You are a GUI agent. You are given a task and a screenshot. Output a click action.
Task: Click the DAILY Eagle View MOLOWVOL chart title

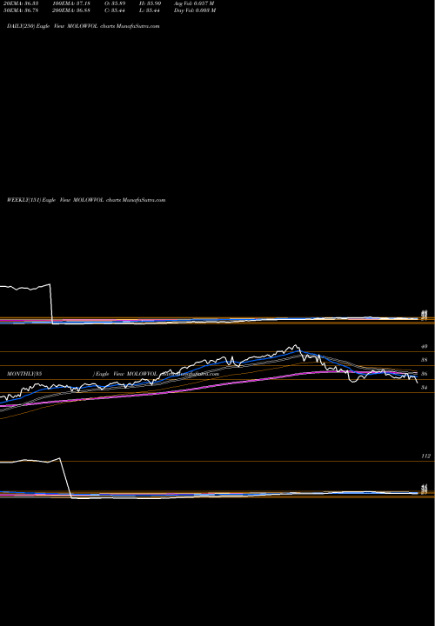point(84,26)
